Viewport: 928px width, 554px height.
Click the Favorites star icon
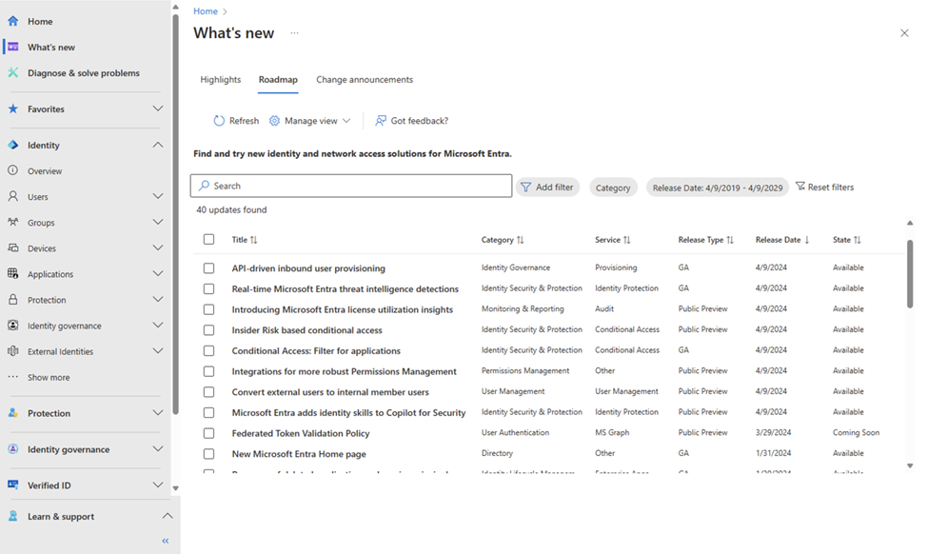[13, 109]
